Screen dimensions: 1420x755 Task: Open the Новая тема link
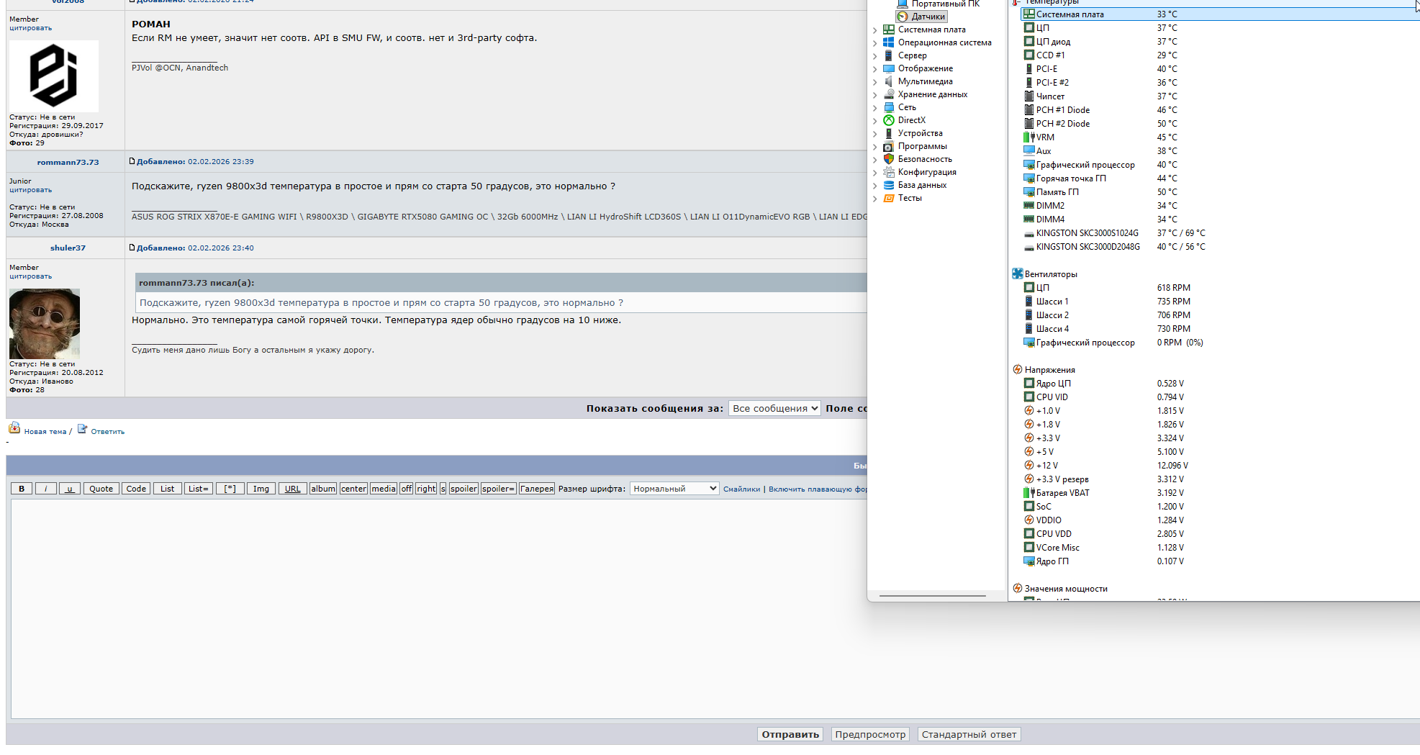45,432
